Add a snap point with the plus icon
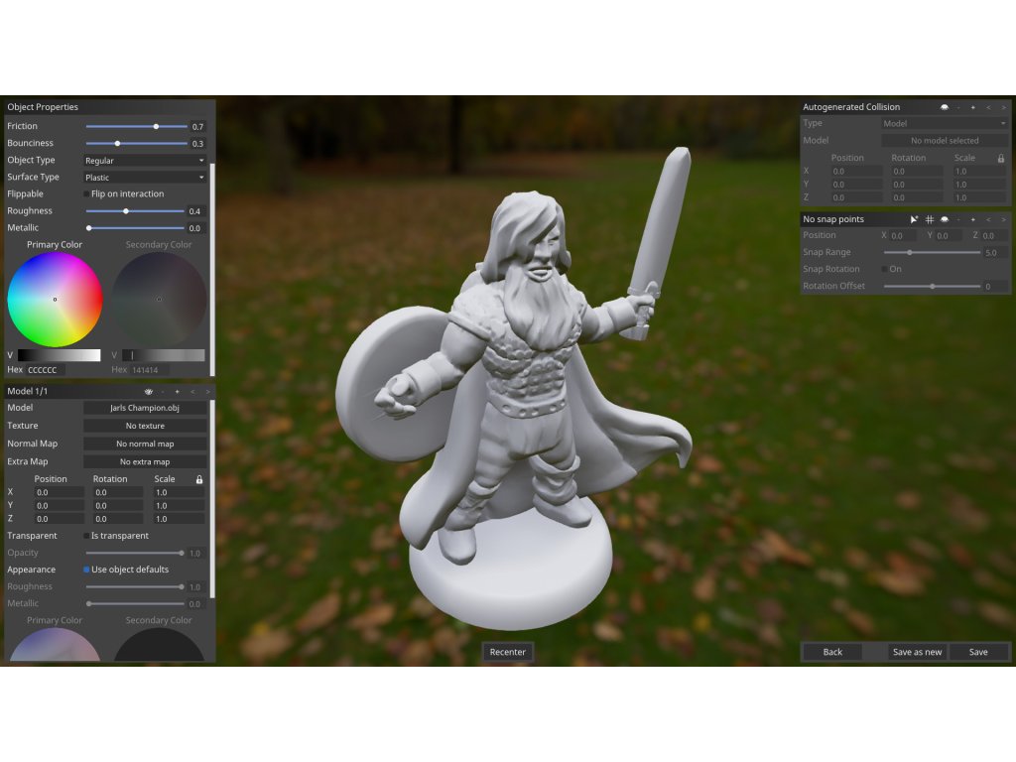The height and width of the screenshot is (762, 1016). click(x=972, y=219)
